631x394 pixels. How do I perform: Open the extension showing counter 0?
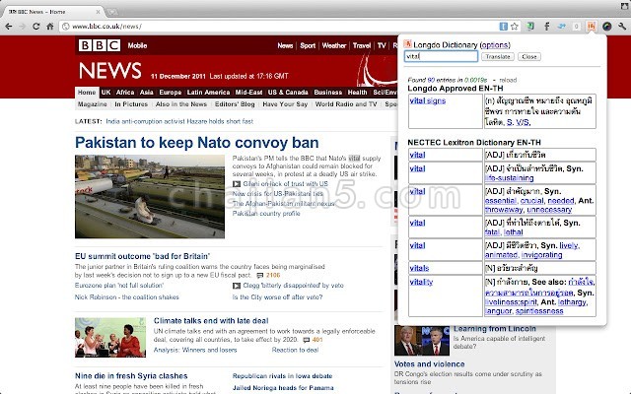tap(576, 27)
